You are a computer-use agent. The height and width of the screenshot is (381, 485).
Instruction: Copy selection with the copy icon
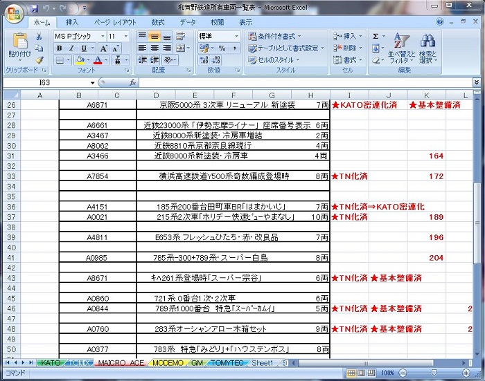click(39, 48)
